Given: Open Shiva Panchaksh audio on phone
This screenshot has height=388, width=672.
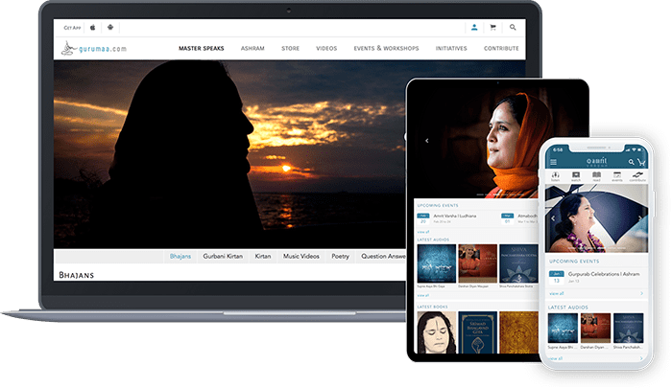Looking at the screenshot, I should (628, 328).
